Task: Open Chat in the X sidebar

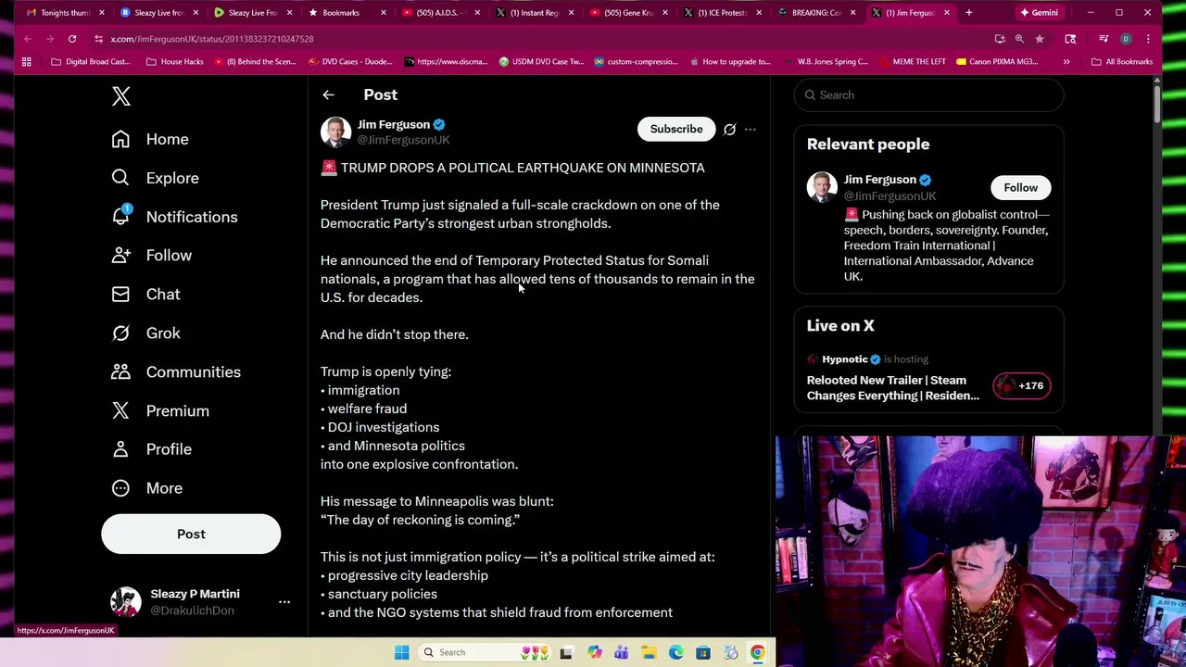Action: point(145,295)
